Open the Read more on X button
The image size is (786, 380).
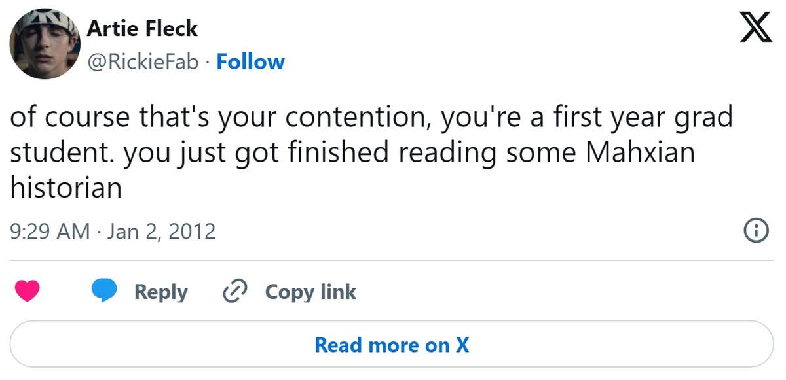click(x=392, y=345)
